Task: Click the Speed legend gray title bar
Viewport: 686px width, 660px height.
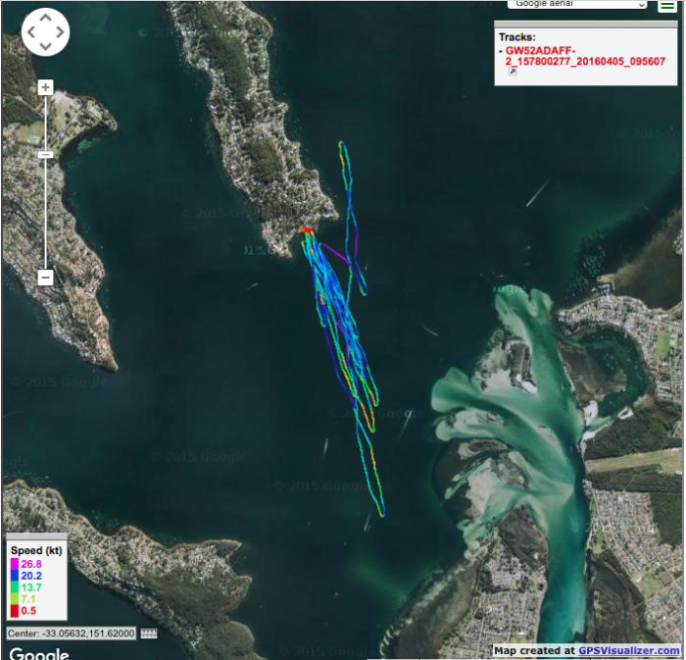Action: (36, 537)
